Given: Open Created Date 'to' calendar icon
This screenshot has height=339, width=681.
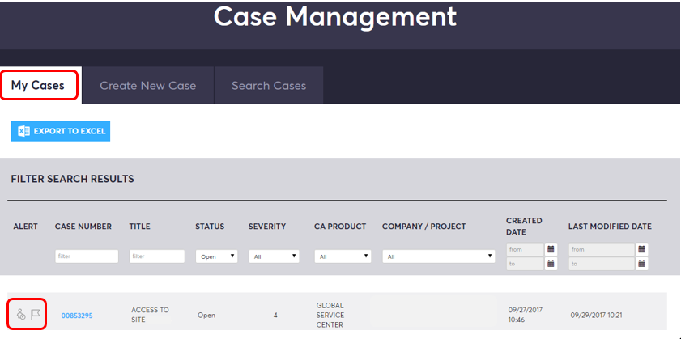Looking at the screenshot, I should click(x=551, y=264).
